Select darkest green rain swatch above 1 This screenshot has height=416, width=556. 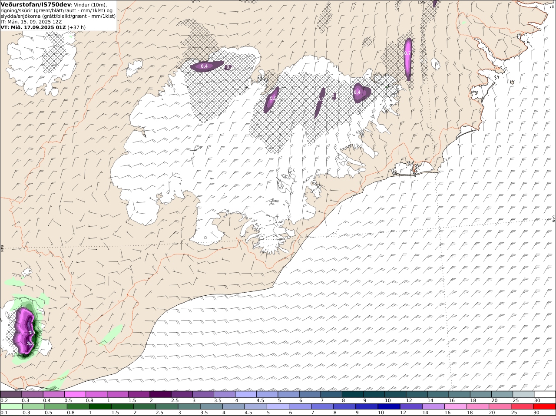click(x=100, y=406)
